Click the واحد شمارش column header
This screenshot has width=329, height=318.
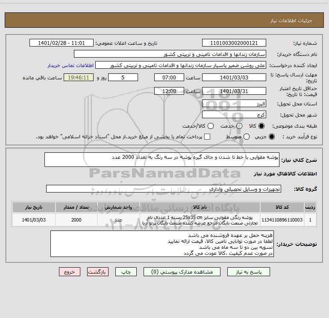[x=118, y=207]
